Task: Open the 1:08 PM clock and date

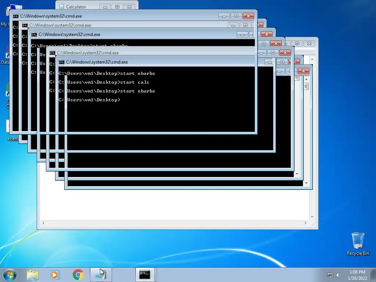Action: point(357,275)
